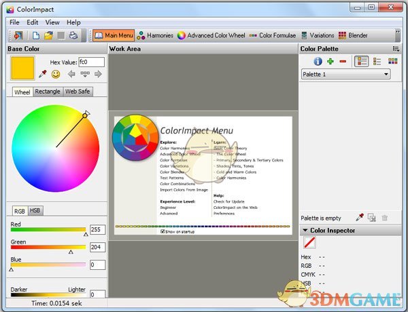Screen dimensions: 408x312
Task: Open the Help menu
Action: click(x=73, y=22)
